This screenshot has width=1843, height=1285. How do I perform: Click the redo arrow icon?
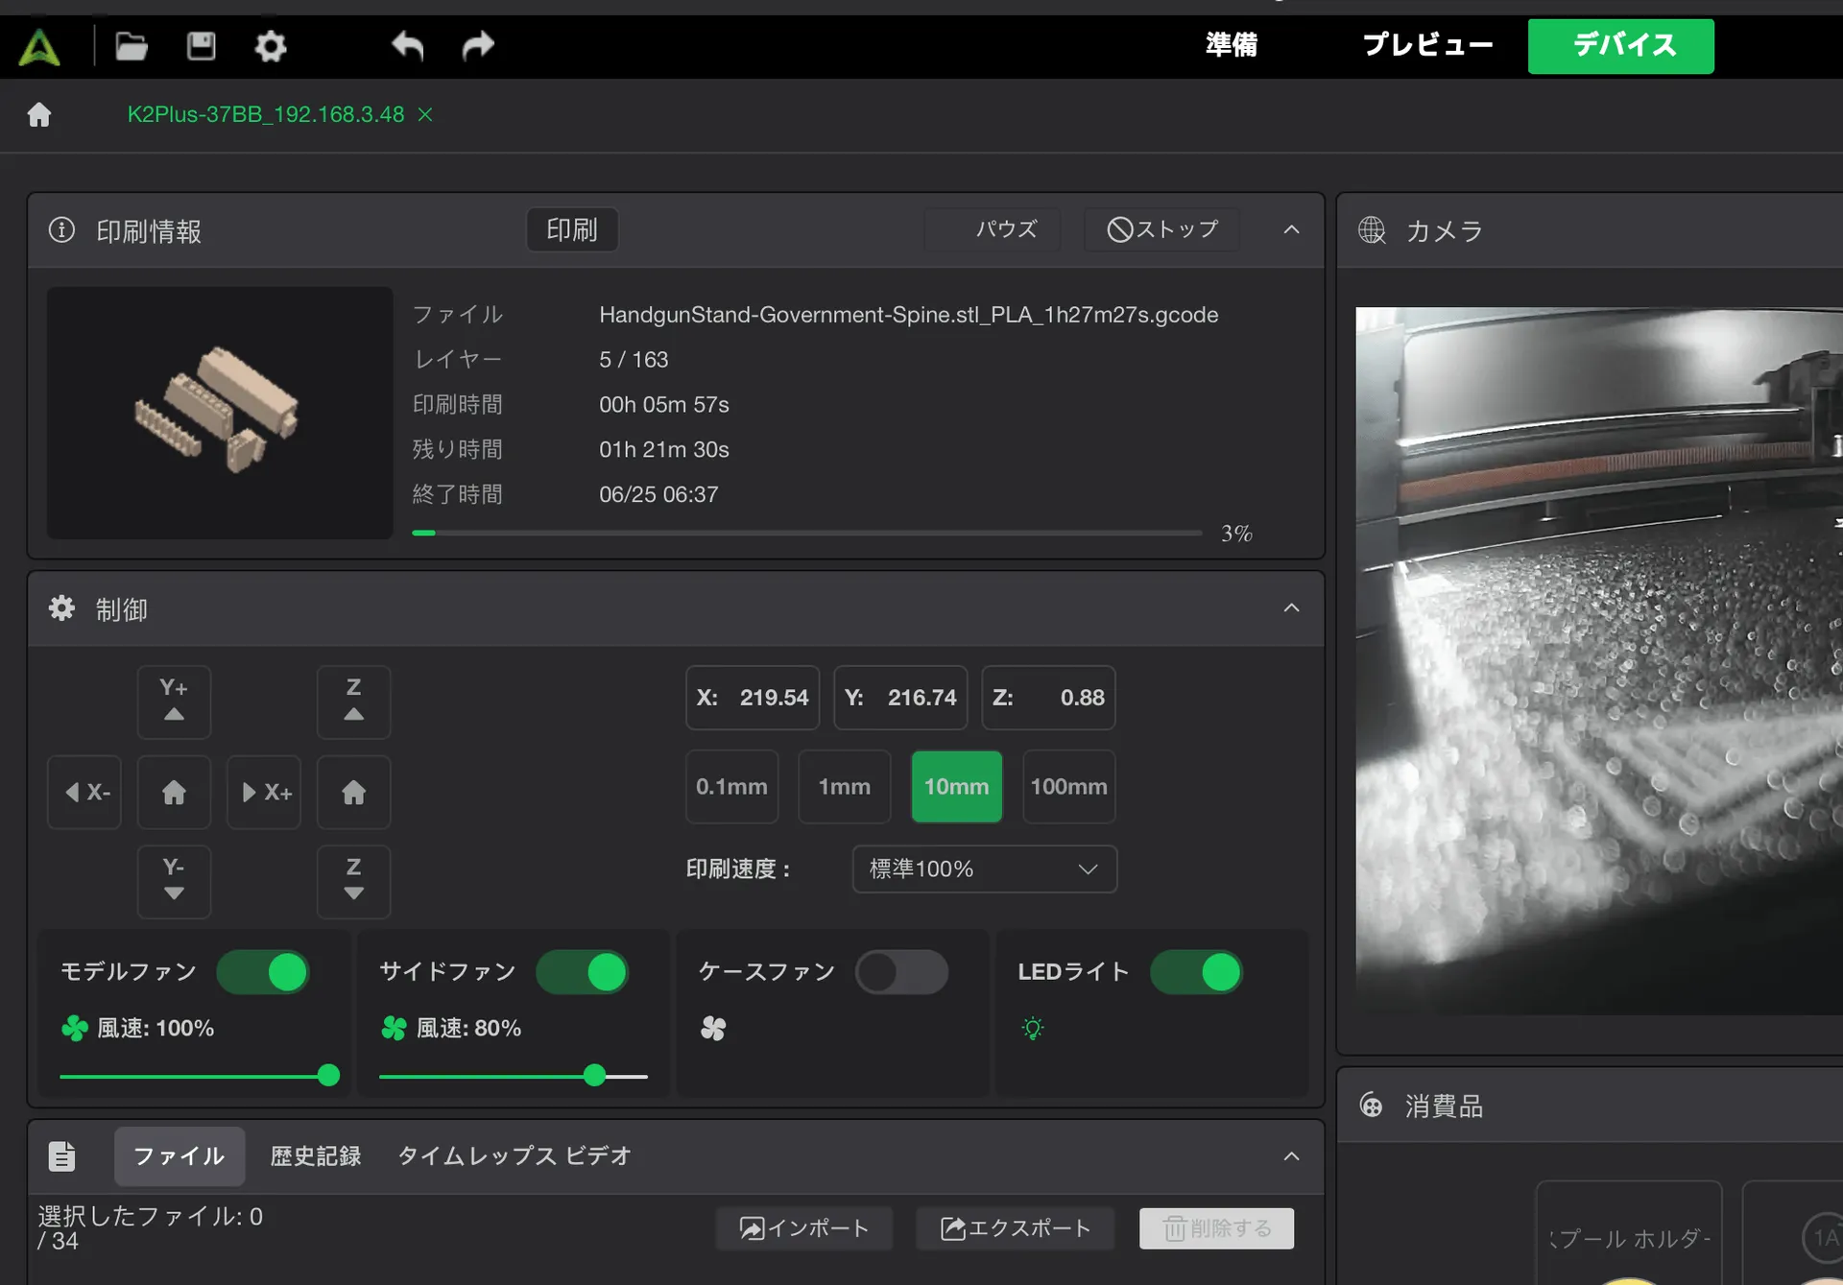tap(478, 45)
